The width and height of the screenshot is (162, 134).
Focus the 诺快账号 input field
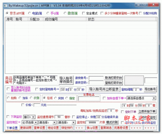pyautogui.click(x=96, y=78)
